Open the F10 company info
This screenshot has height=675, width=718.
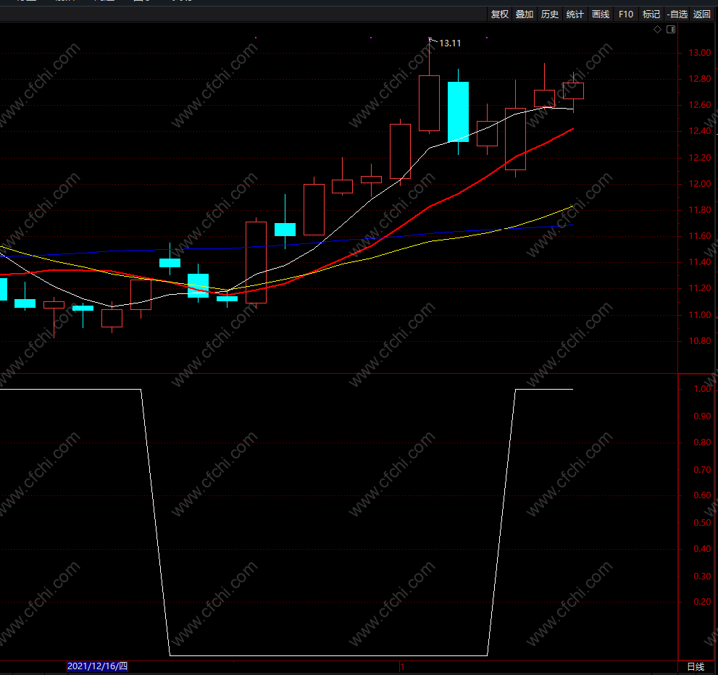(626, 14)
